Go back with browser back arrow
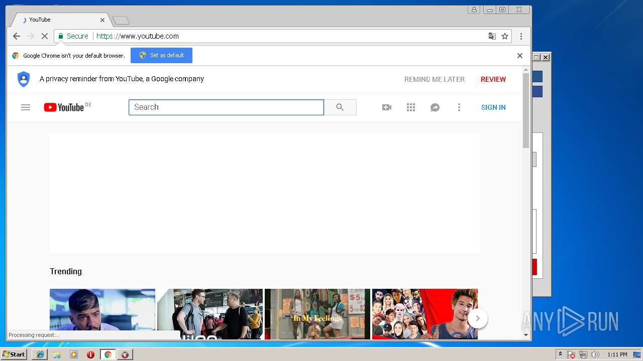Image resolution: width=643 pixels, height=361 pixels. click(x=17, y=36)
